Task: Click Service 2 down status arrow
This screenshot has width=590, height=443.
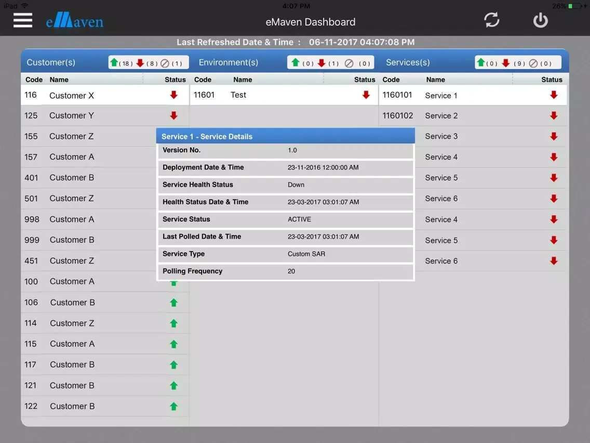Action: [x=554, y=115]
